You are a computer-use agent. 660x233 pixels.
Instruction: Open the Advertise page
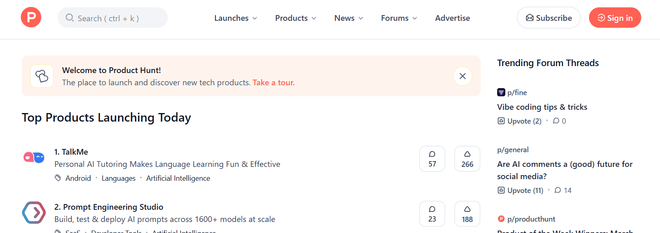(x=452, y=18)
